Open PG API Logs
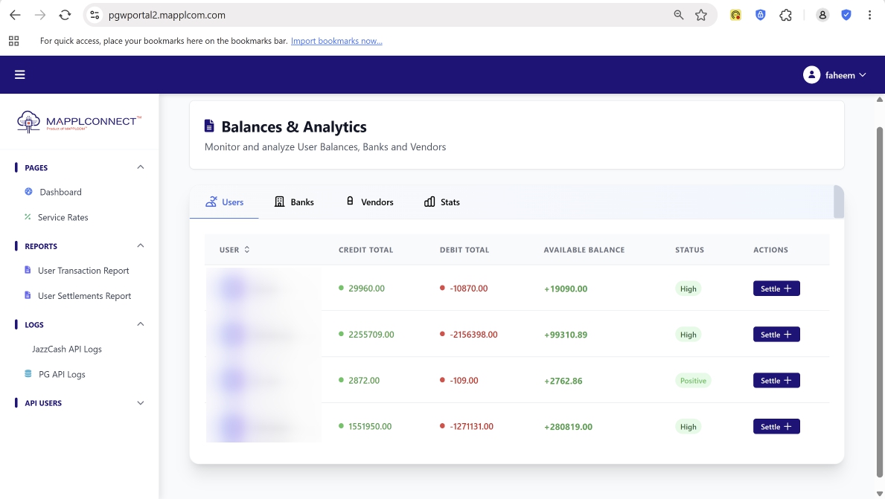The width and height of the screenshot is (885, 499). (x=62, y=374)
